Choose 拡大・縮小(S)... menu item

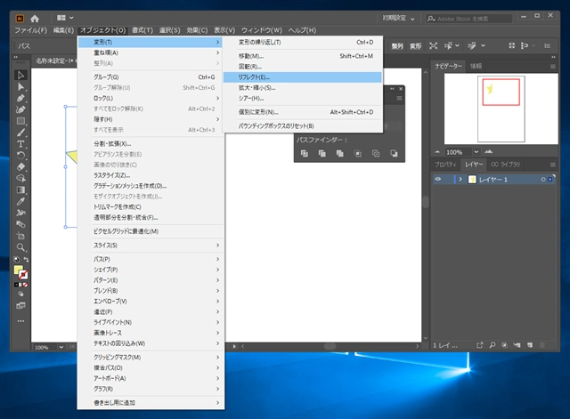point(303,87)
